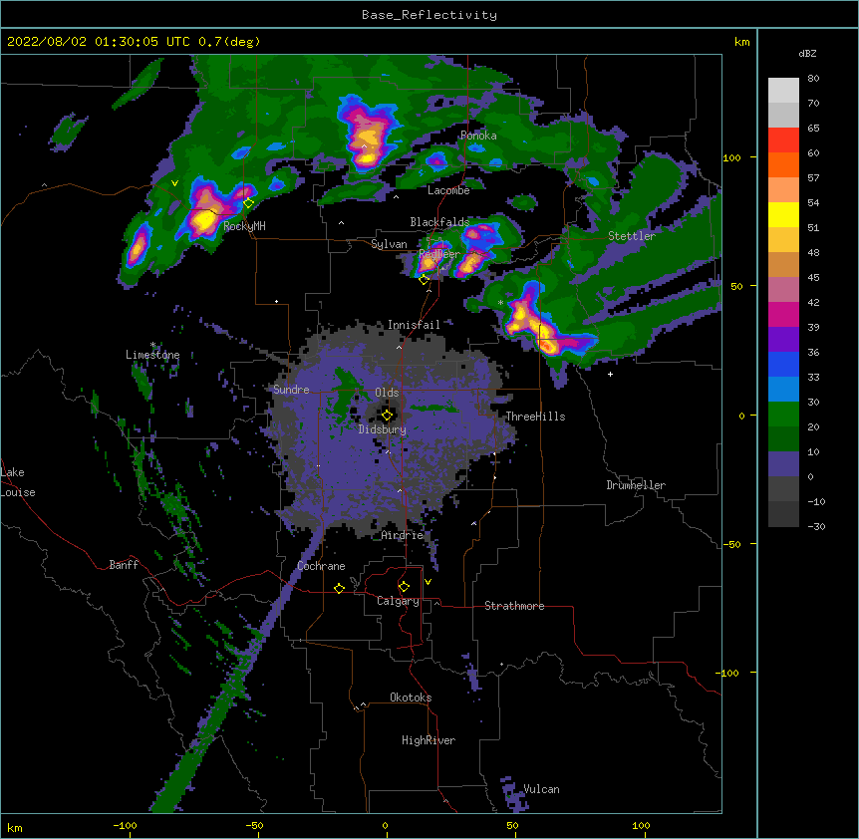Click the Lacombe city label

pyautogui.click(x=448, y=190)
